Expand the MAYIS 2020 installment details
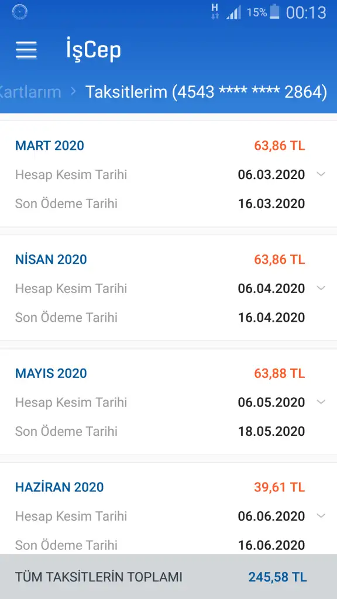Screen dimensions: 337x599 (x=321, y=402)
